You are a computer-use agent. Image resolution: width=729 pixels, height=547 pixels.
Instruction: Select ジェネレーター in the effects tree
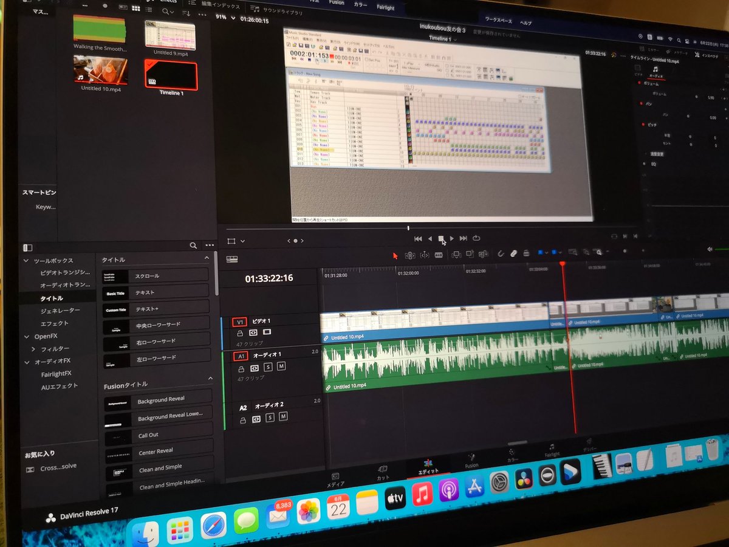(x=60, y=311)
